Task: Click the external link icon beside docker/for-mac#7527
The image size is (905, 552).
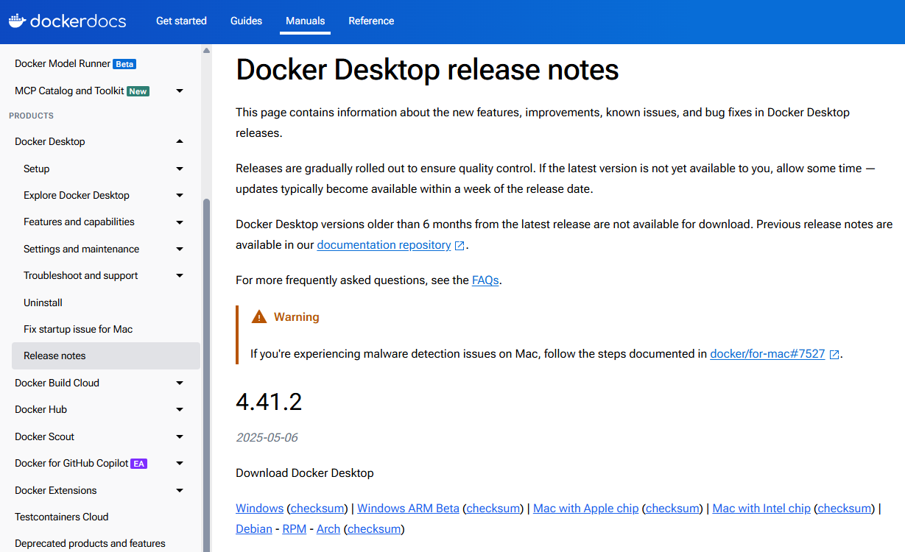Action: (x=834, y=353)
